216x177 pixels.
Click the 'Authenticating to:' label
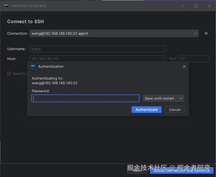47,78
